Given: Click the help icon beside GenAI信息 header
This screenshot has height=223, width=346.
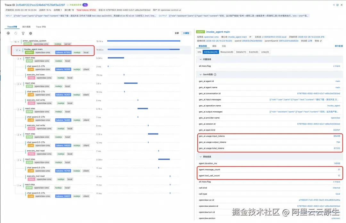Looking at the screenshot, I should click(x=215, y=74).
